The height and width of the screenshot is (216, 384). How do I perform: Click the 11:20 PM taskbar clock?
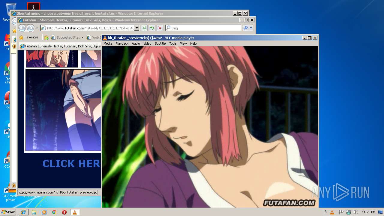pyautogui.click(x=368, y=212)
